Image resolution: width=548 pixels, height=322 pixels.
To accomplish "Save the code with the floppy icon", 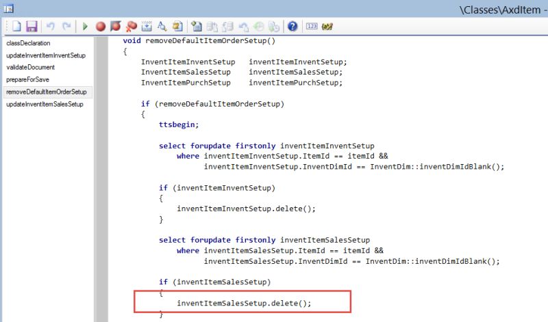I will pos(32,26).
